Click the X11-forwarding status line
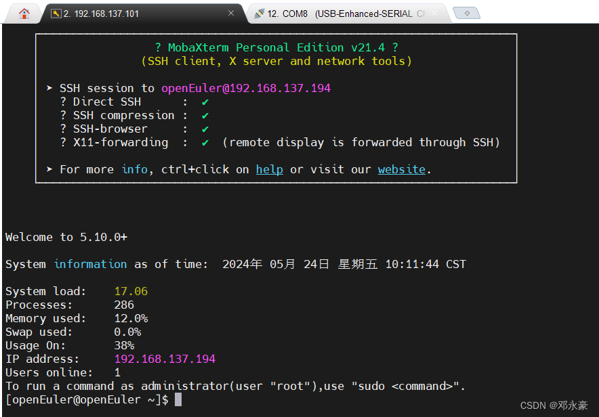This screenshot has width=599, height=417. (280, 142)
